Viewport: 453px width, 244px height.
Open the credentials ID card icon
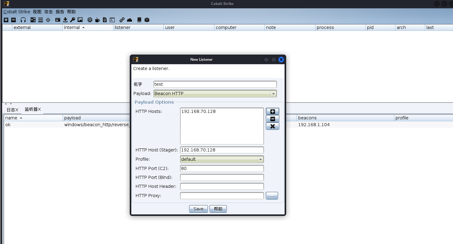click(x=58, y=20)
